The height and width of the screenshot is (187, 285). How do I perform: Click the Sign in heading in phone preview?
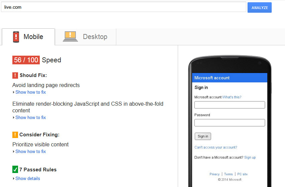201,88
